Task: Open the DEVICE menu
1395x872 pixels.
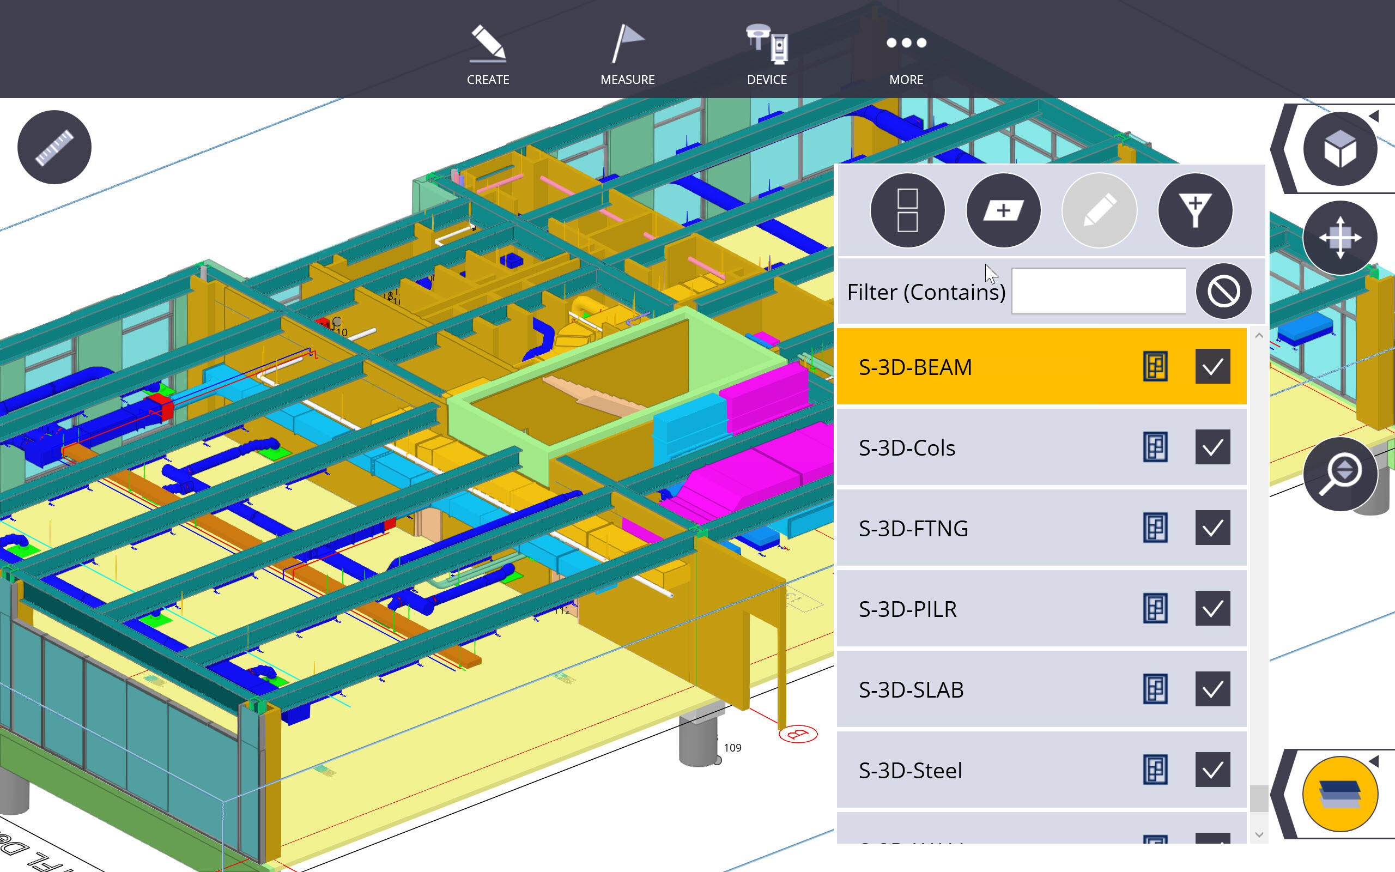Action: coord(767,55)
